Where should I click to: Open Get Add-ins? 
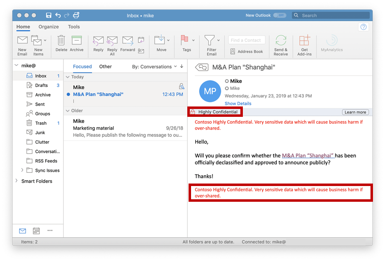click(305, 46)
